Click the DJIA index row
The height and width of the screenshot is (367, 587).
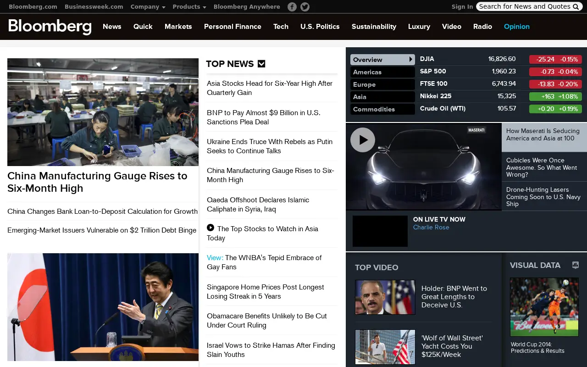pos(501,59)
